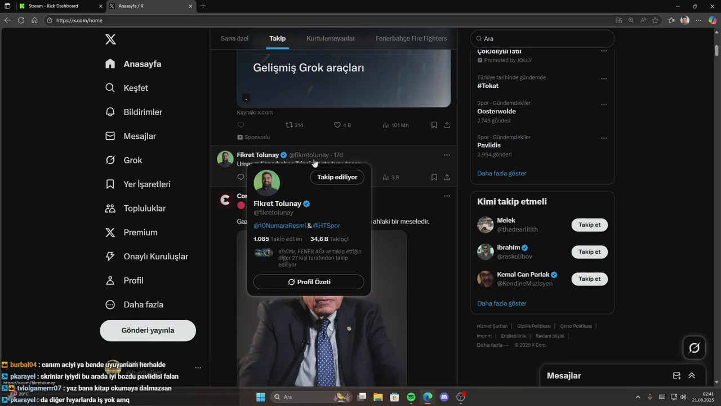721x406 pixels.
Task: Open a new browser tab
Action: (x=203, y=6)
